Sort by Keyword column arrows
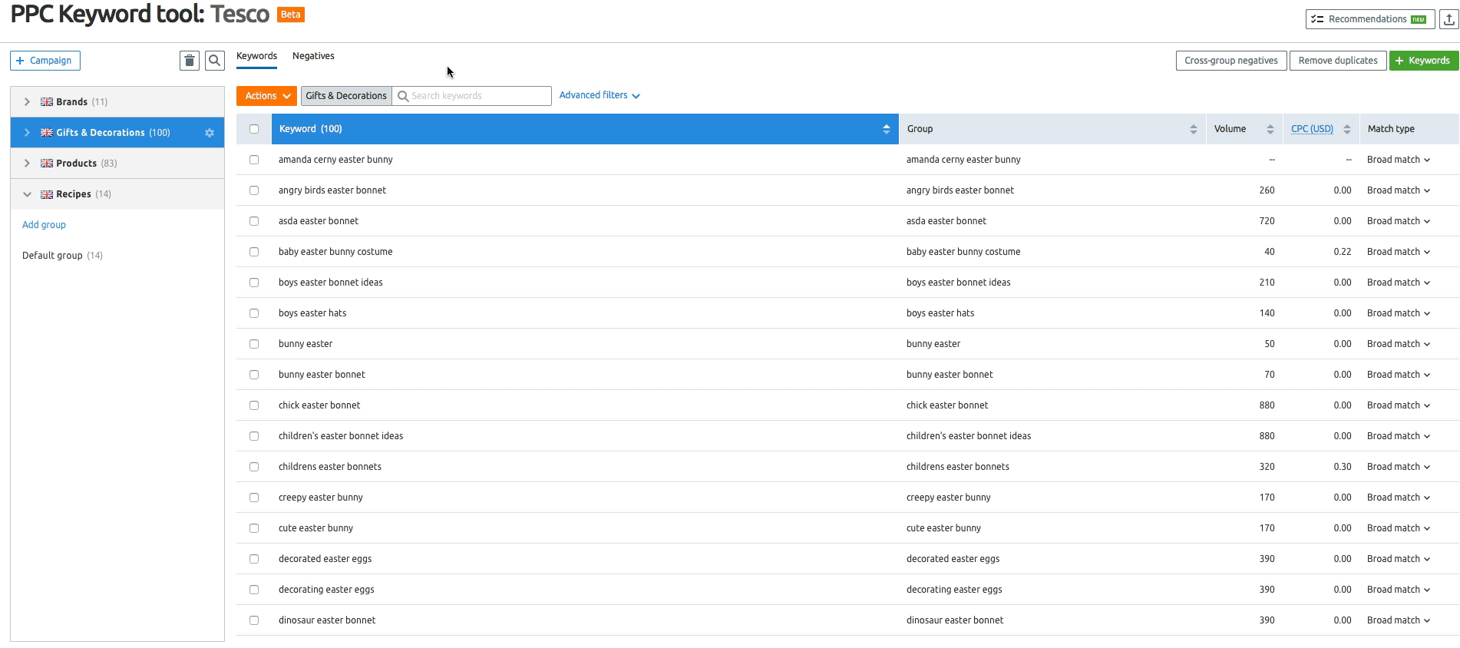This screenshot has width=1460, height=648. tap(887, 129)
